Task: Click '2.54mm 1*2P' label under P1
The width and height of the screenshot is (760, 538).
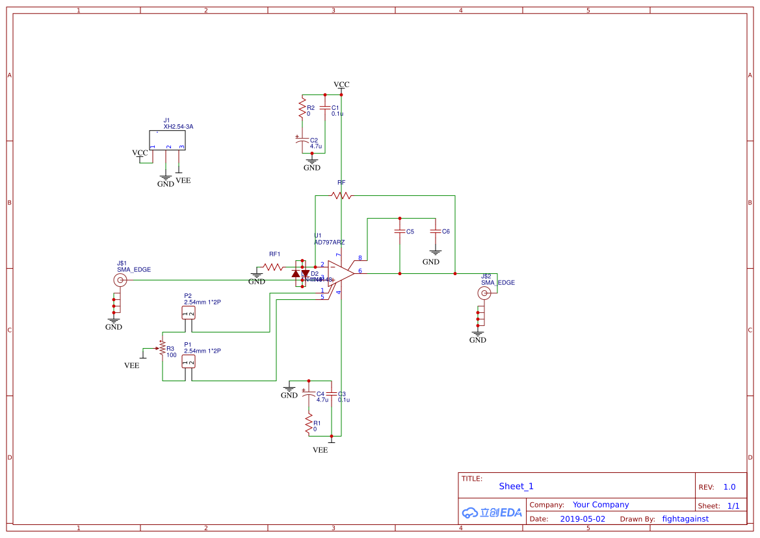Action: tap(203, 351)
